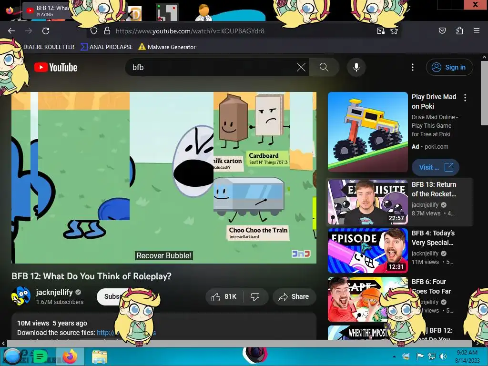Open the taskbar clock and date

pos(467,356)
